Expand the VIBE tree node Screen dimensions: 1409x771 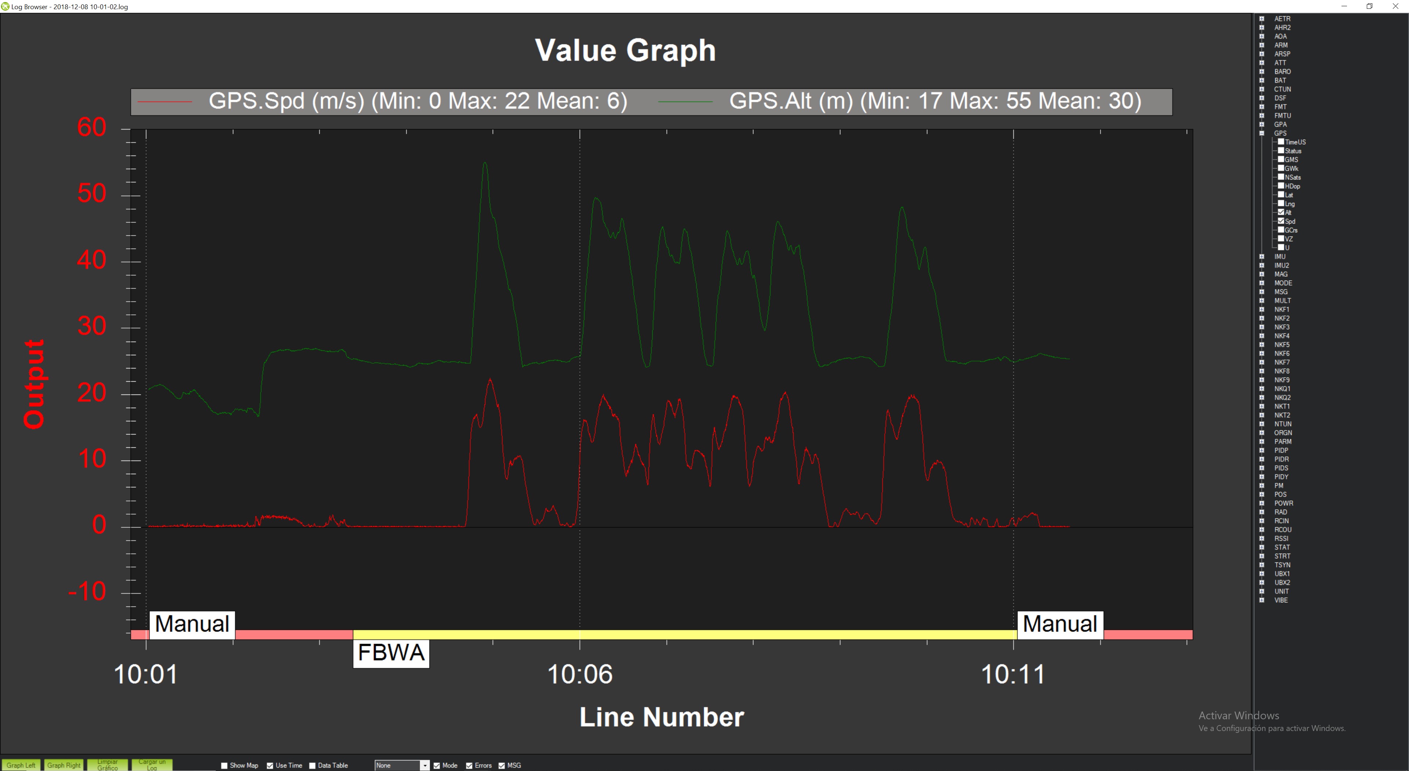(x=1261, y=600)
